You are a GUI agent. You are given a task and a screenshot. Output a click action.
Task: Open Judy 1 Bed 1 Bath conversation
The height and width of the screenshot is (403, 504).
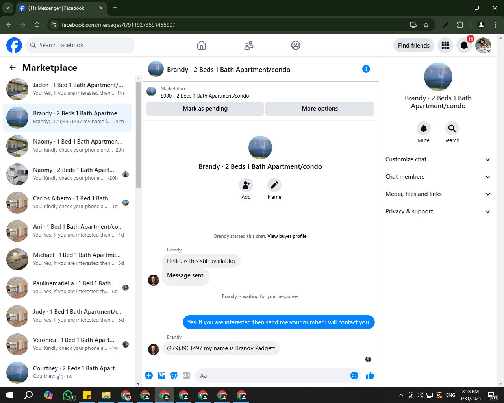[67, 316]
